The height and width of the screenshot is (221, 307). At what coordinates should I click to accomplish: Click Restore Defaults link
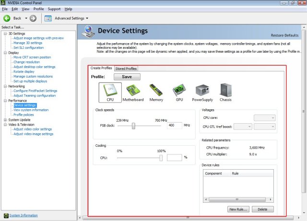[284, 35]
